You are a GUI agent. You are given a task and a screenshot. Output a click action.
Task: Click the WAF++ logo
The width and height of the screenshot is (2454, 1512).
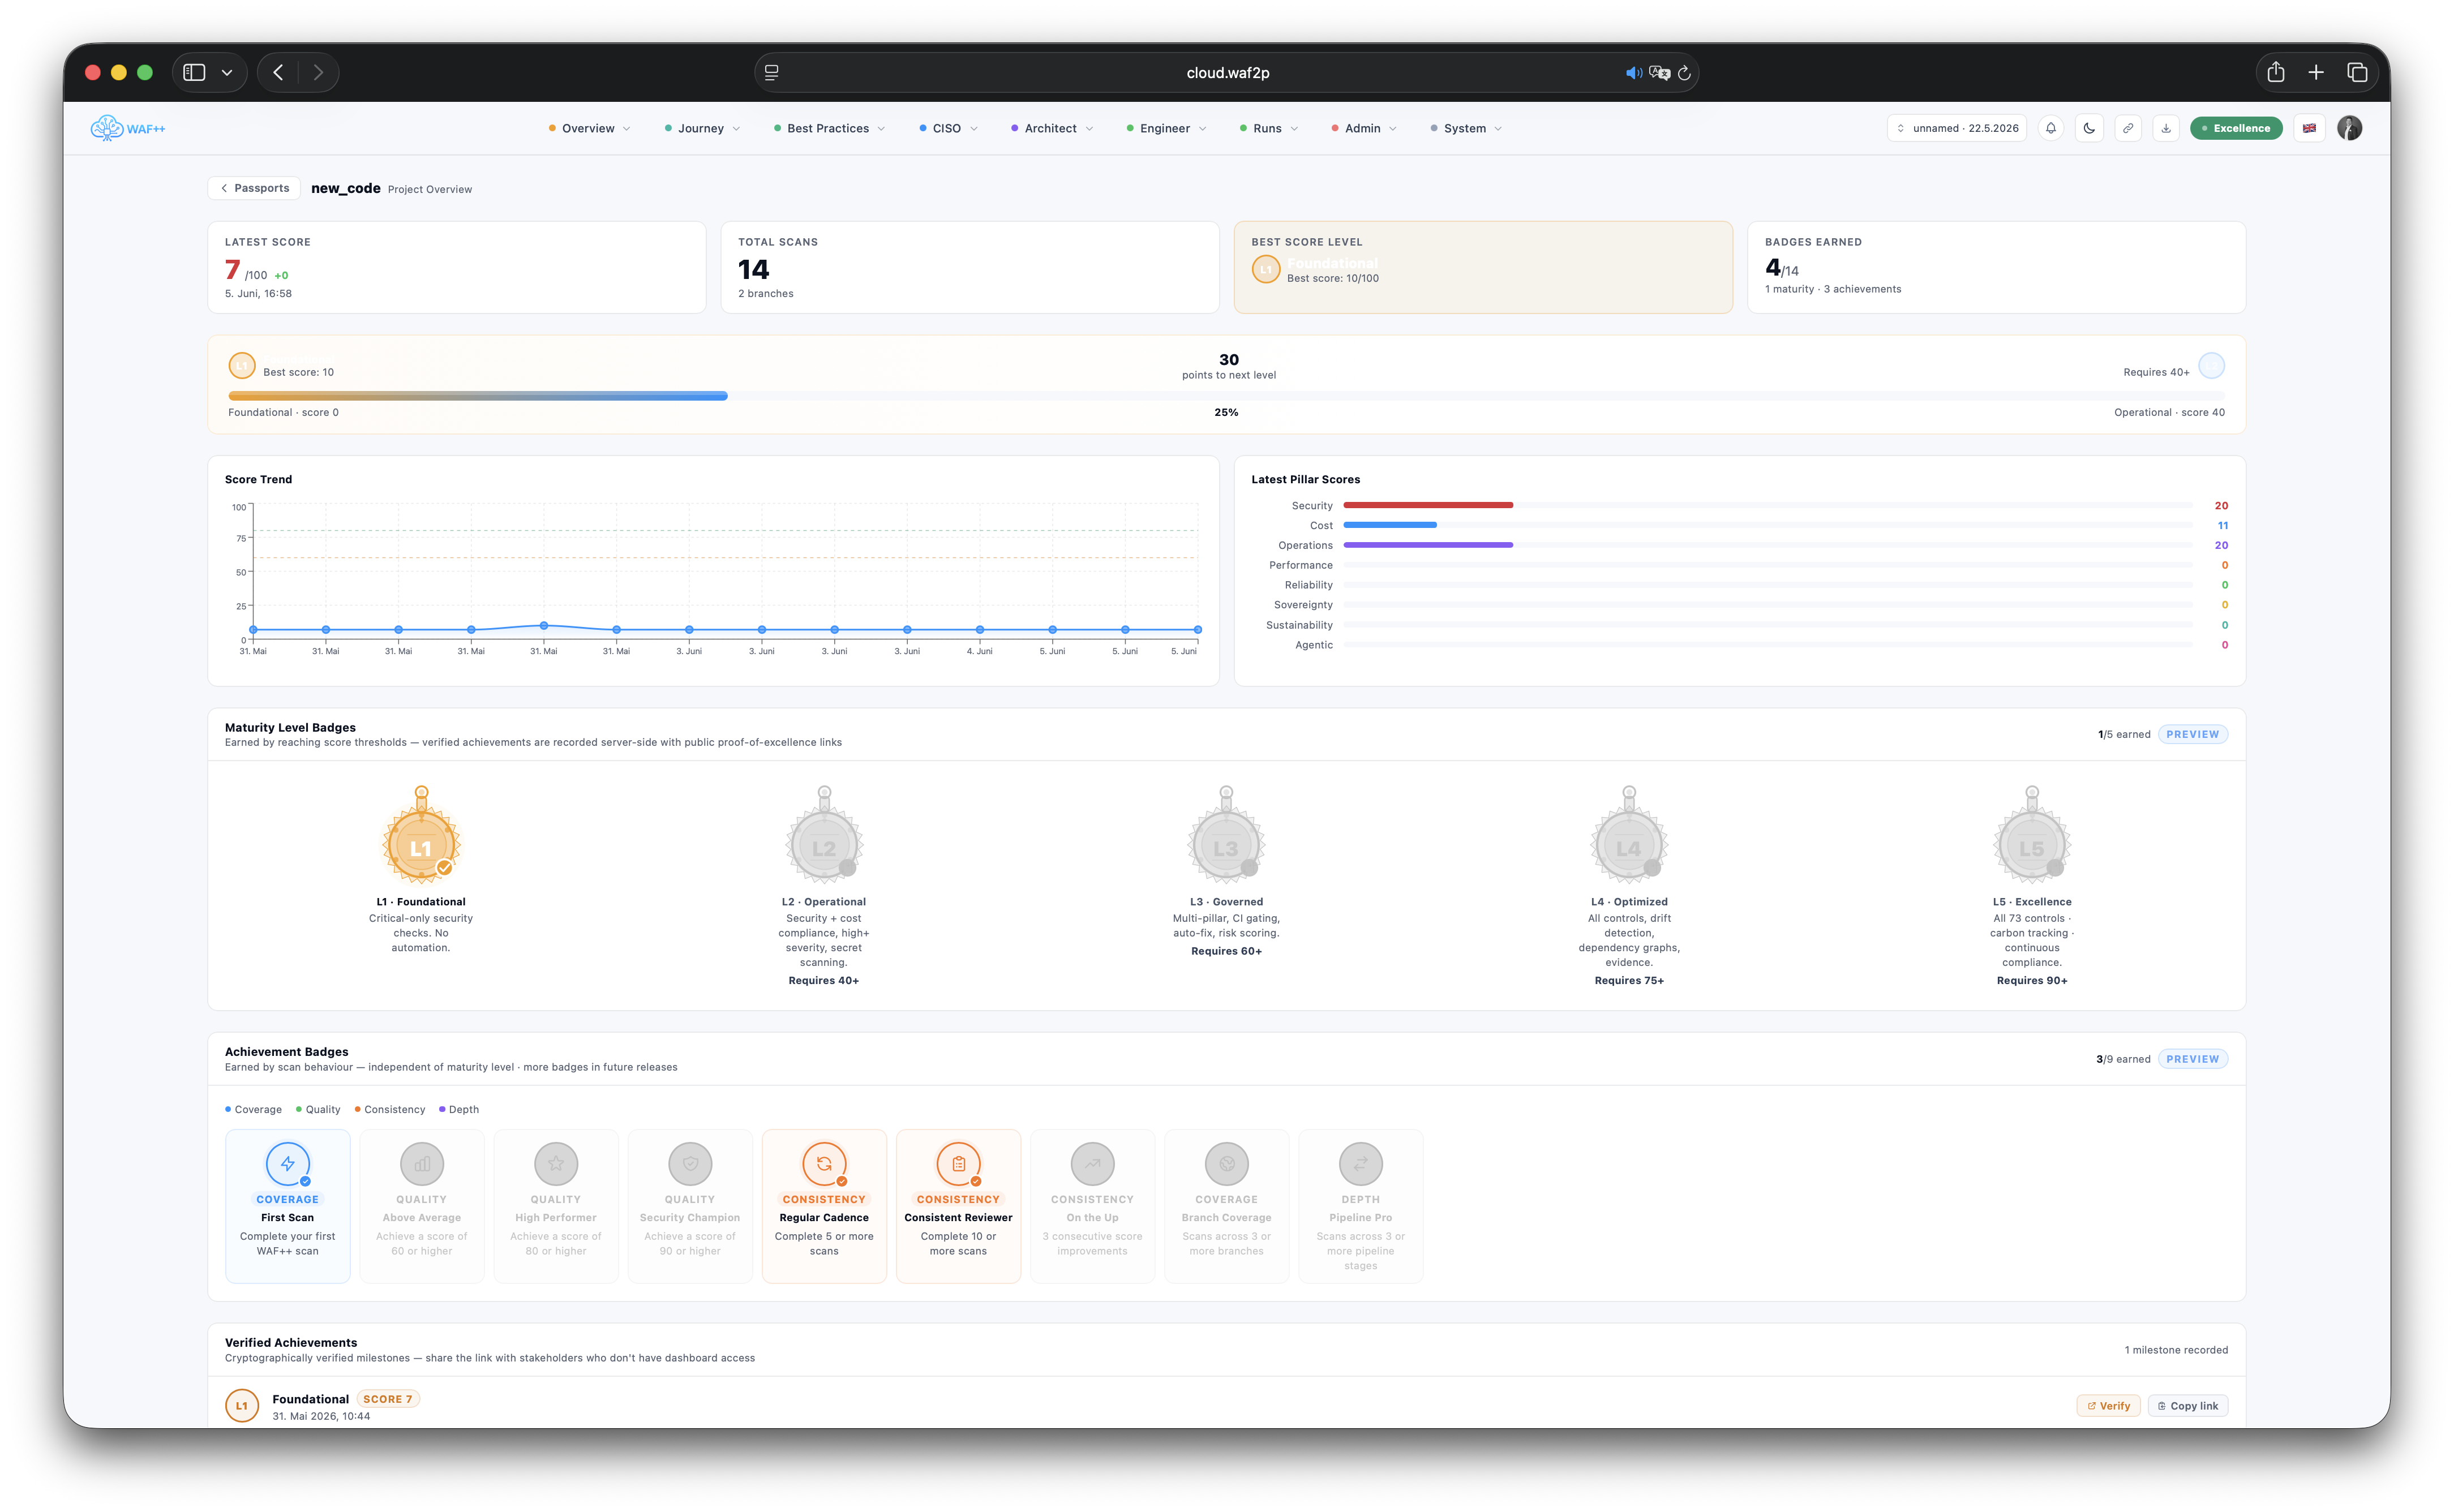[x=128, y=128]
